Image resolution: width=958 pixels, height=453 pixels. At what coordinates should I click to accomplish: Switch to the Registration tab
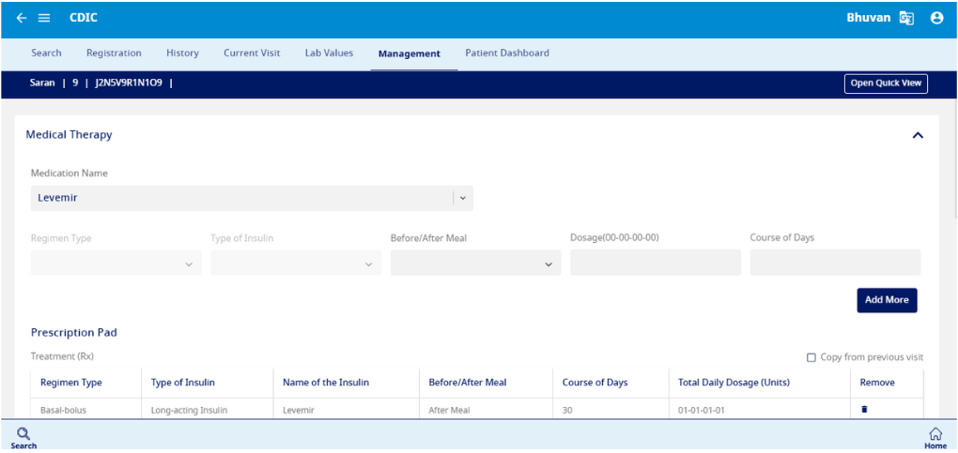coord(114,53)
